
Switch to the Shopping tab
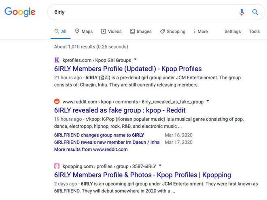click(173, 32)
